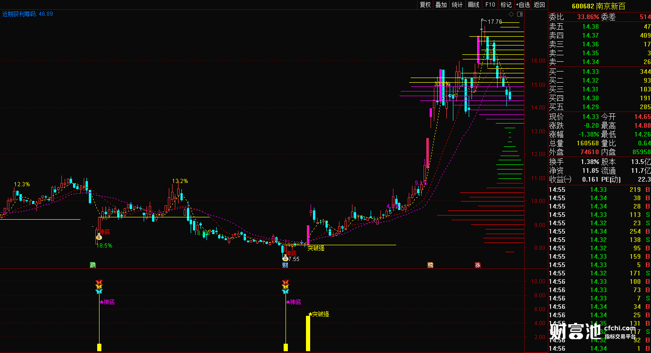The width and height of the screenshot is (651, 353).
Task: Click the 净资 11.85 value
Action: 591,171
